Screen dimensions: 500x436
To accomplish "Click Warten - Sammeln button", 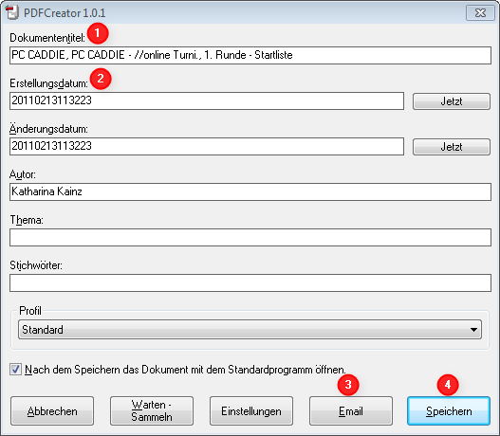I will click(152, 411).
